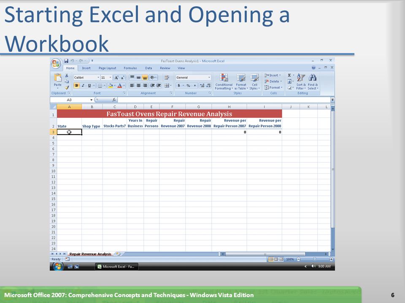Viewport: 405px width, 303px height.
Task: Align cell text left
Action: [x=132, y=85]
